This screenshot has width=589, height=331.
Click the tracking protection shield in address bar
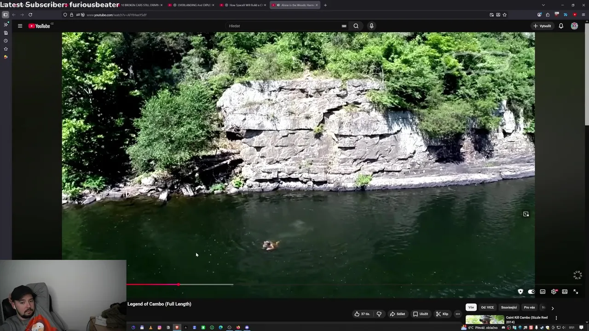pyautogui.click(x=65, y=15)
